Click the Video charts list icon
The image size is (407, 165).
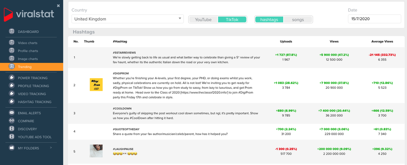pyautogui.click(x=12, y=43)
